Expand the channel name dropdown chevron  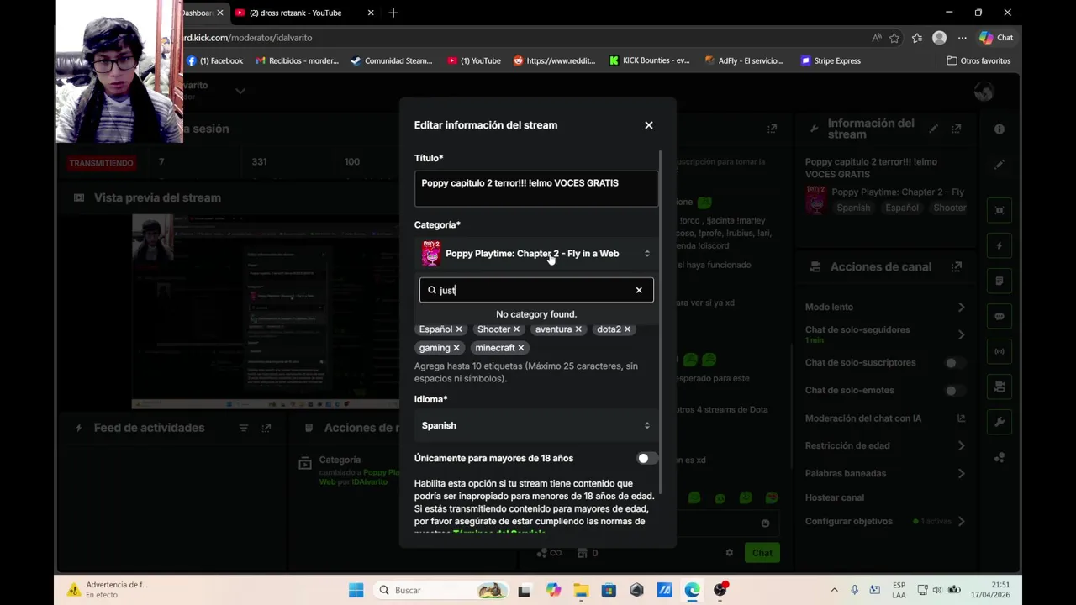240,91
